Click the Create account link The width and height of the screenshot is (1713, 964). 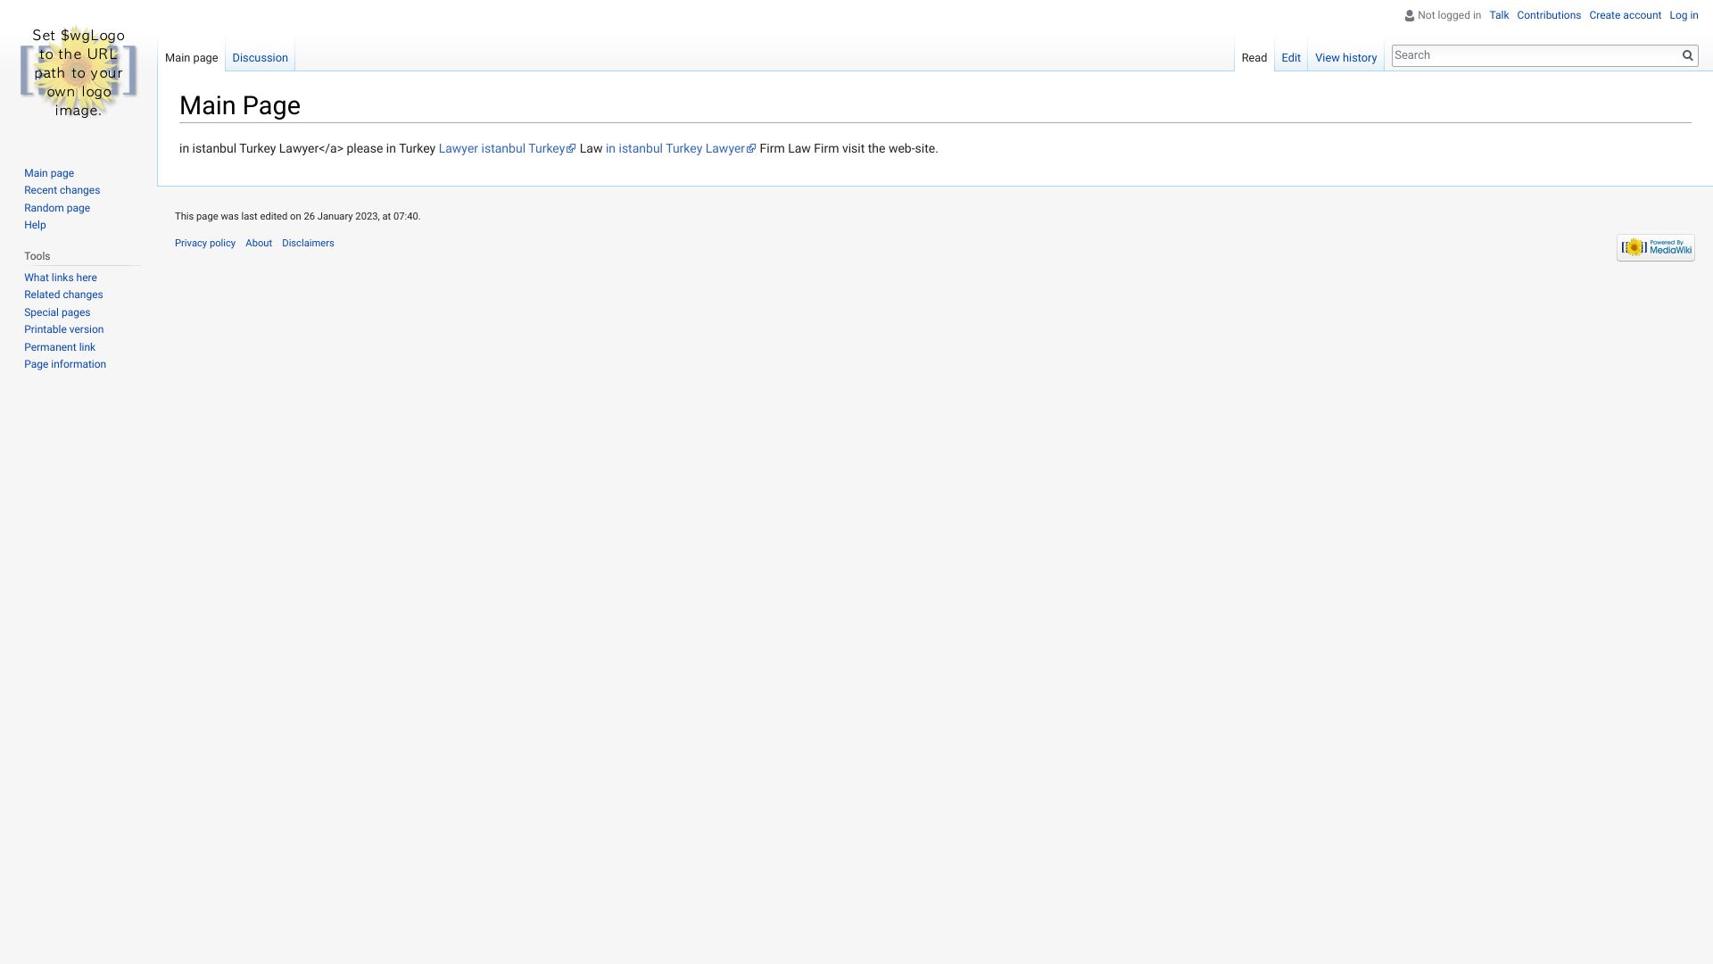(1625, 15)
